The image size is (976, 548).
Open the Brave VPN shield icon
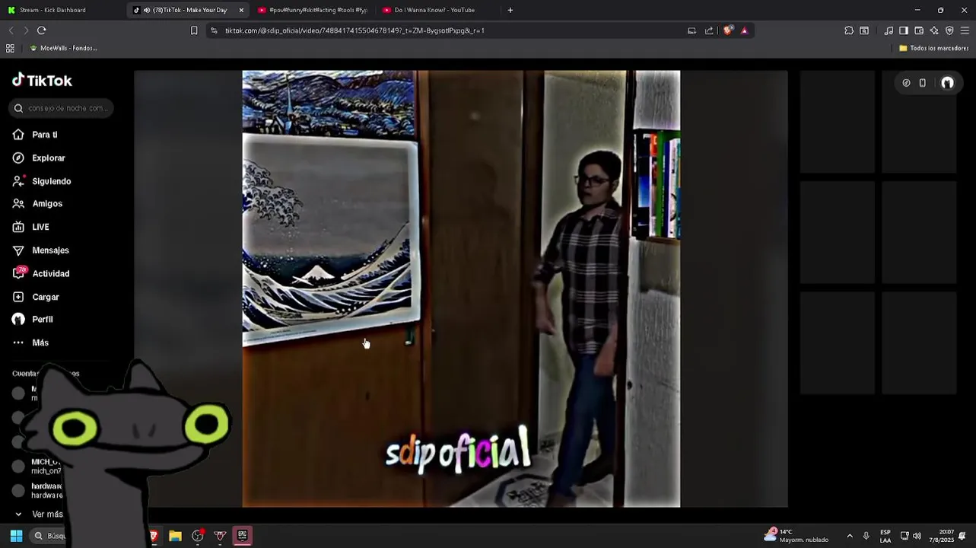pyautogui.click(x=949, y=30)
